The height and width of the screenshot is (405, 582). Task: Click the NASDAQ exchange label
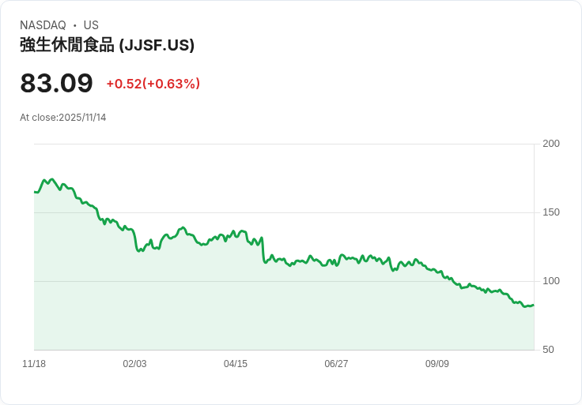point(43,25)
